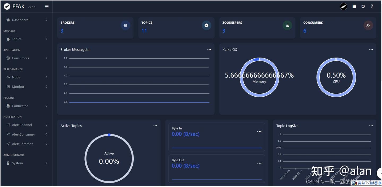The width and height of the screenshot is (382, 187).
Task: Expand the Consumers sidebar item chevron
Action: [46, 58]
